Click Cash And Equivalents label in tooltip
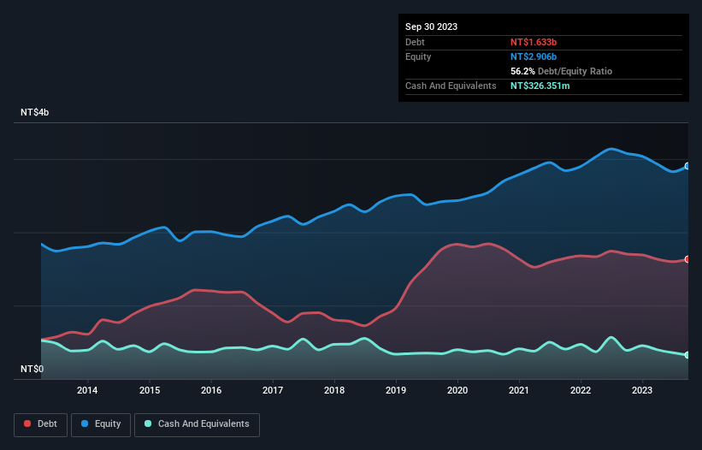This screenshot has height=450, width=702. coord(451,86)
